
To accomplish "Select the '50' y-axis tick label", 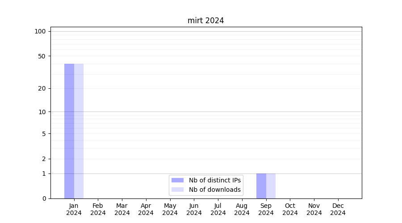I will pos(42,56).
